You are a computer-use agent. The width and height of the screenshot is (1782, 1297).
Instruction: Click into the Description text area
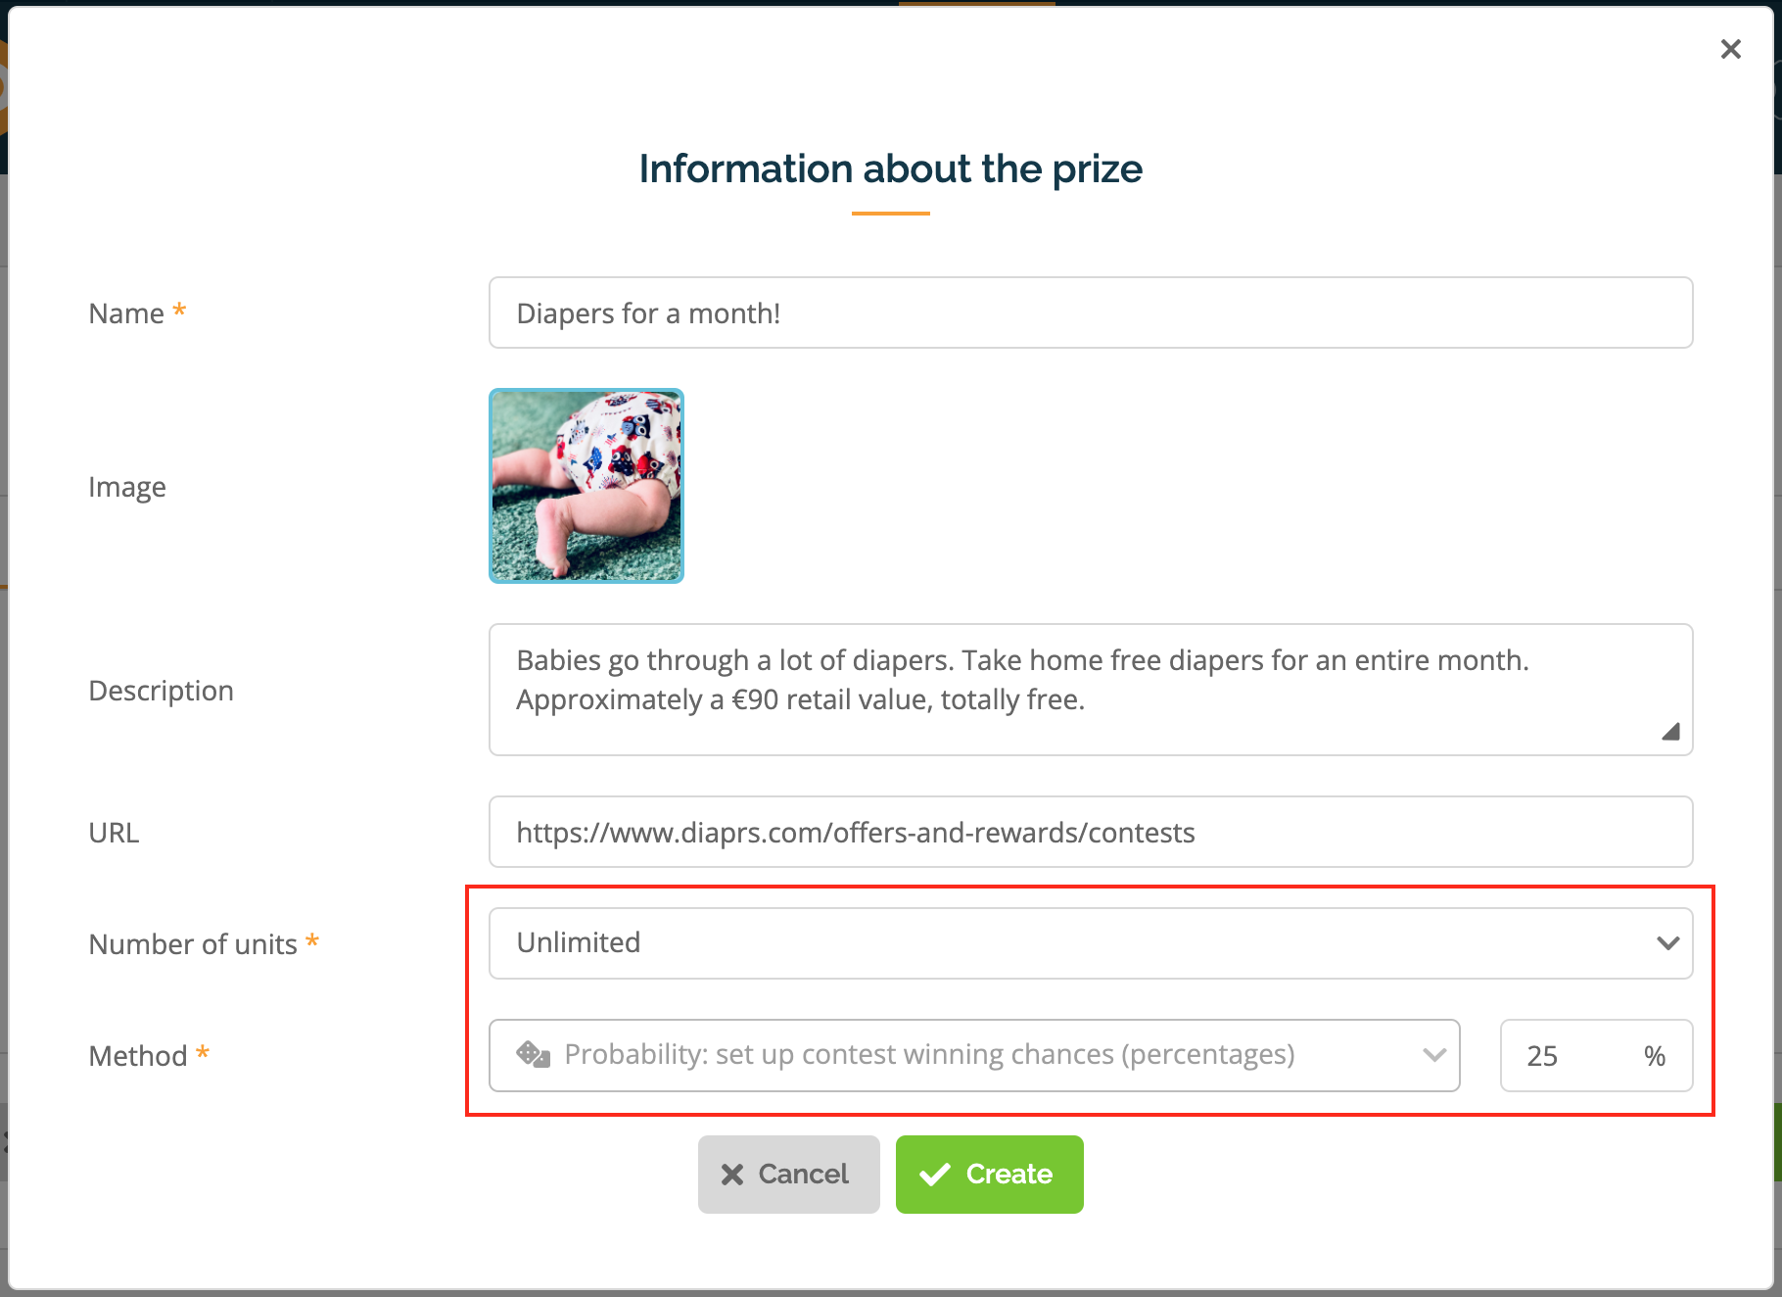point(1091,690)
